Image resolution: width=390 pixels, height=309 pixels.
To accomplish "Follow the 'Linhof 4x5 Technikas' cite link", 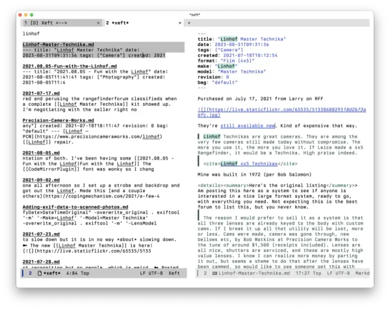I will (249, 164).
